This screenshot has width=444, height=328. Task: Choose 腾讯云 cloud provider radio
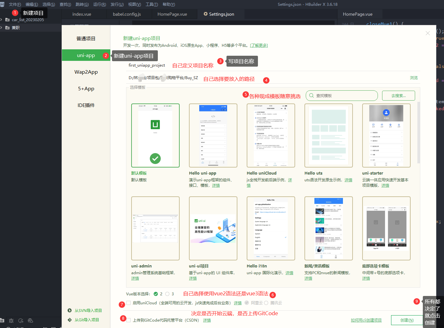tap(266, 303)
